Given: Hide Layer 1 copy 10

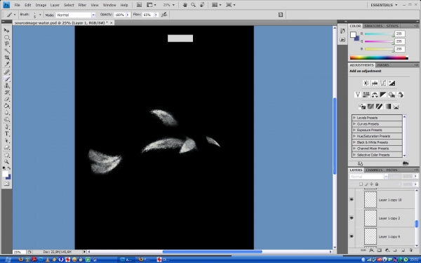Looking at the screenshot, I should [x=352, y=200].
